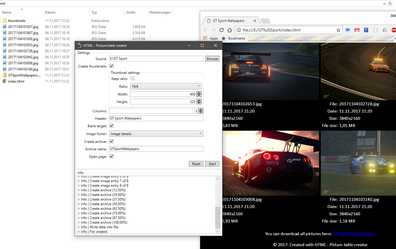Click the Chrome back arrow
This screenshot has width=396, height=249.
point(205,30)
